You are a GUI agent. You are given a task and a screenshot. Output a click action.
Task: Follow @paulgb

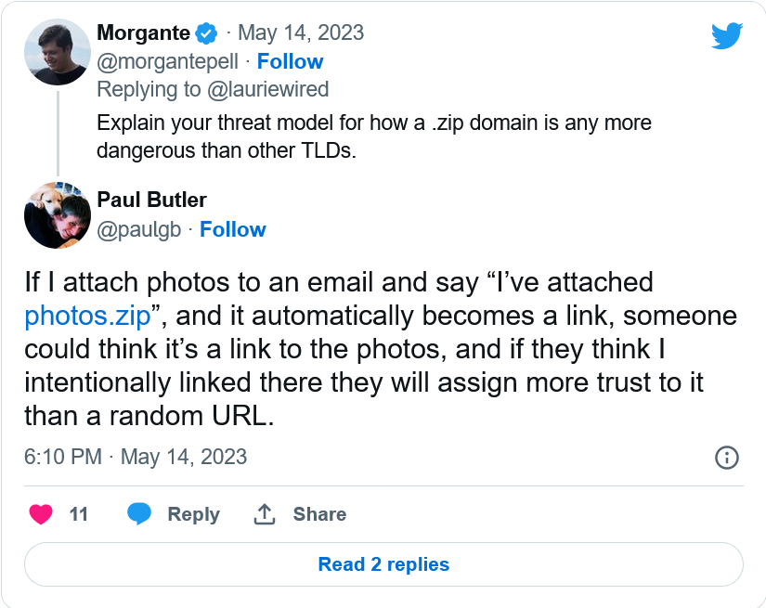[x=232, y=229]
